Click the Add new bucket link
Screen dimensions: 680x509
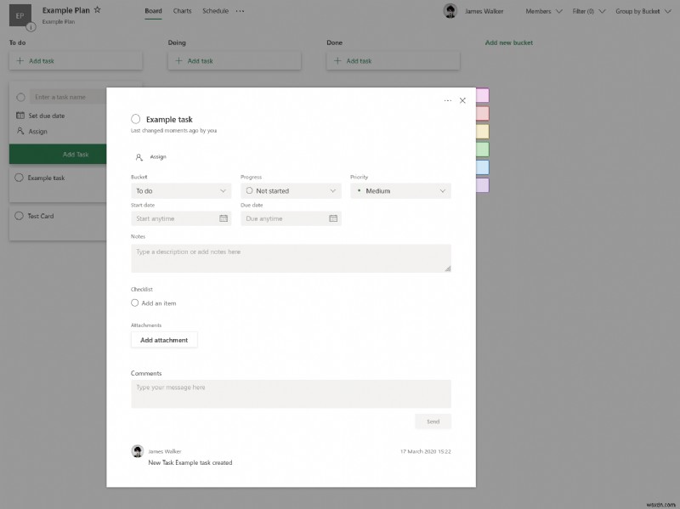point(507,42)
